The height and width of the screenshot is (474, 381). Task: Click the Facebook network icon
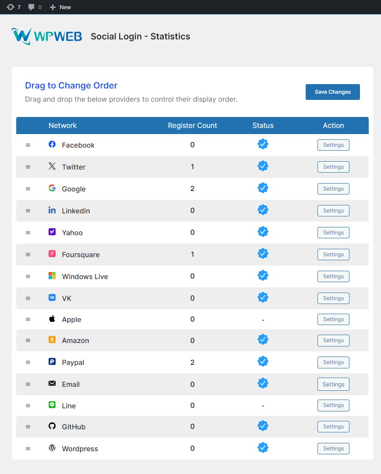point(52,144)
